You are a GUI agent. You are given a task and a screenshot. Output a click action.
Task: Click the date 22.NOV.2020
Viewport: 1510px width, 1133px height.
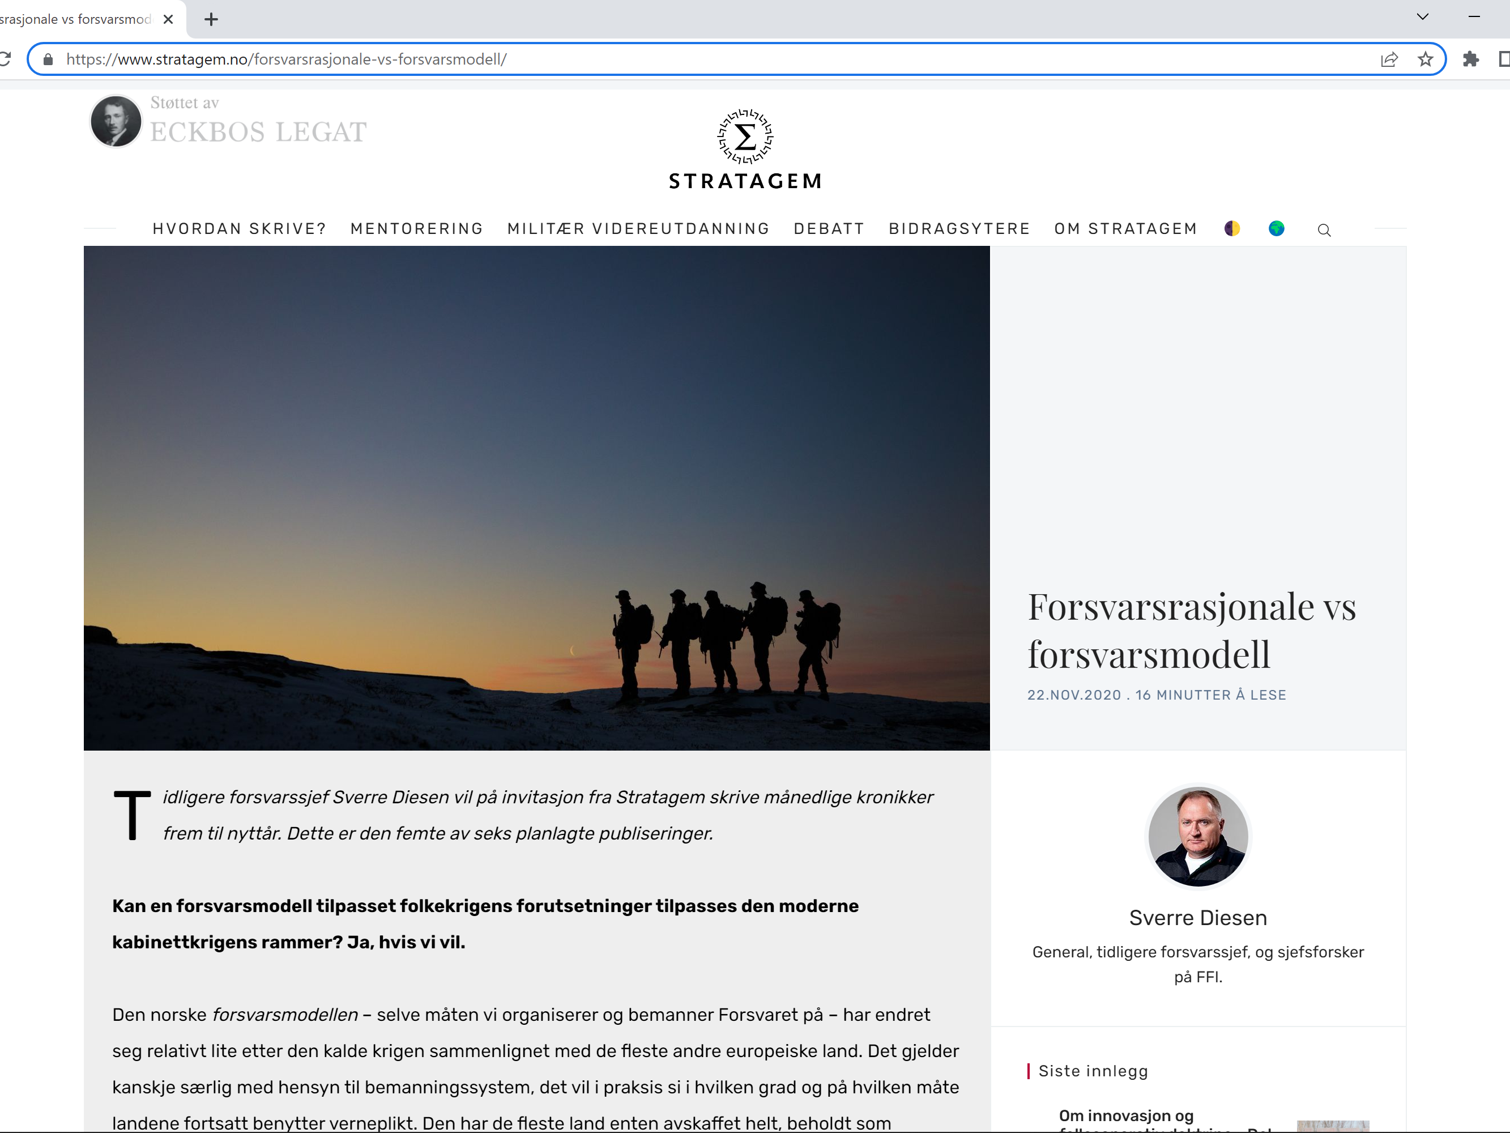(x=1074, y=695)
